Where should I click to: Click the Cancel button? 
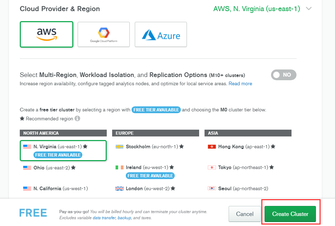point(244,214)
